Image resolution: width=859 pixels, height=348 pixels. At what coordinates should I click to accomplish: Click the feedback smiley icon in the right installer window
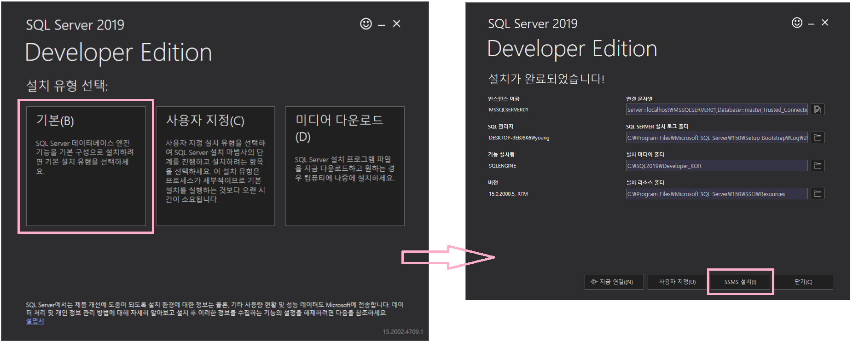(x=797, y=23)
